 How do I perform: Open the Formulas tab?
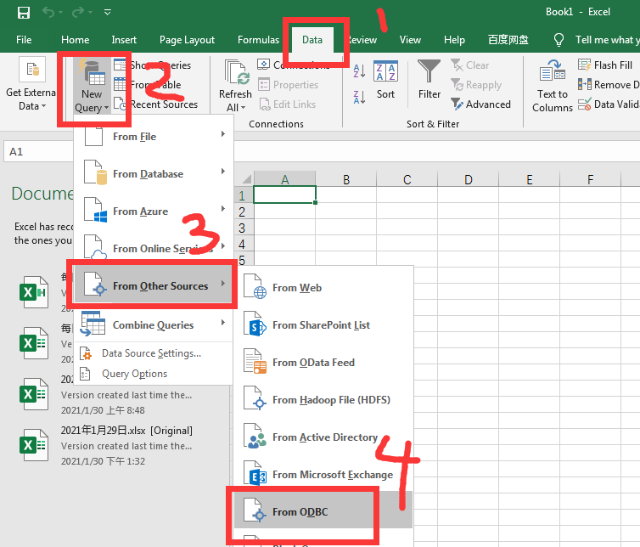point(258,40)
